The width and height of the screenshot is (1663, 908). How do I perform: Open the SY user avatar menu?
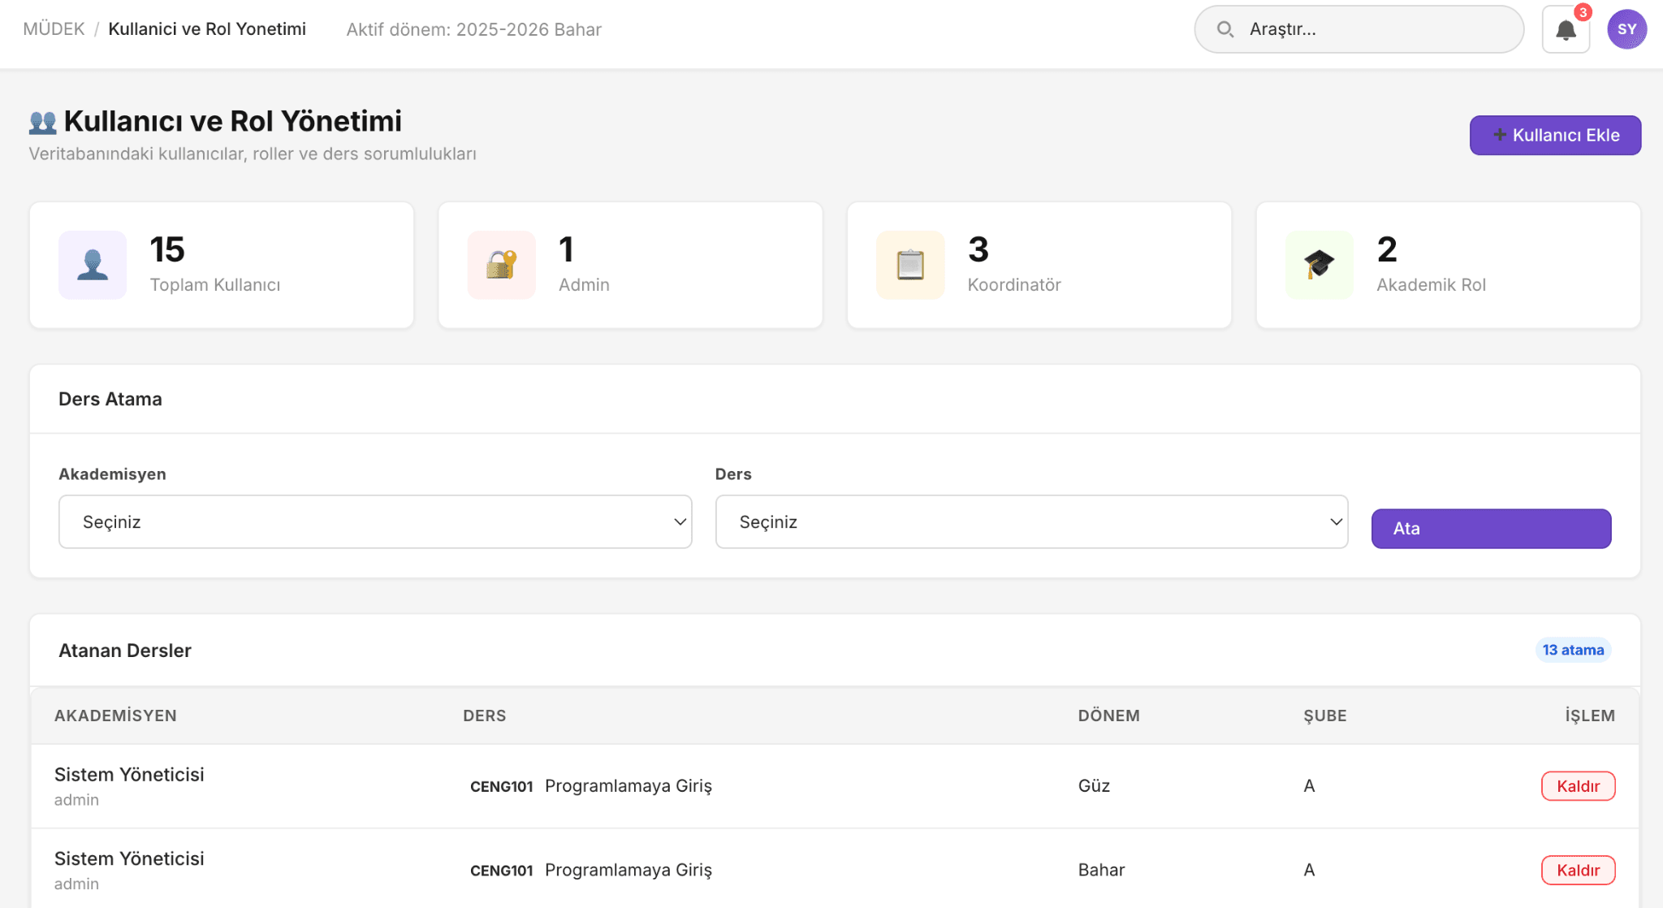pos(1626,29)
